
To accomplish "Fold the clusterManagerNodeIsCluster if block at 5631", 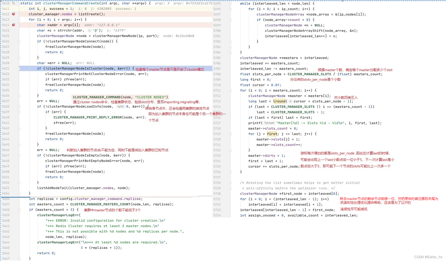I will point(19,69).
